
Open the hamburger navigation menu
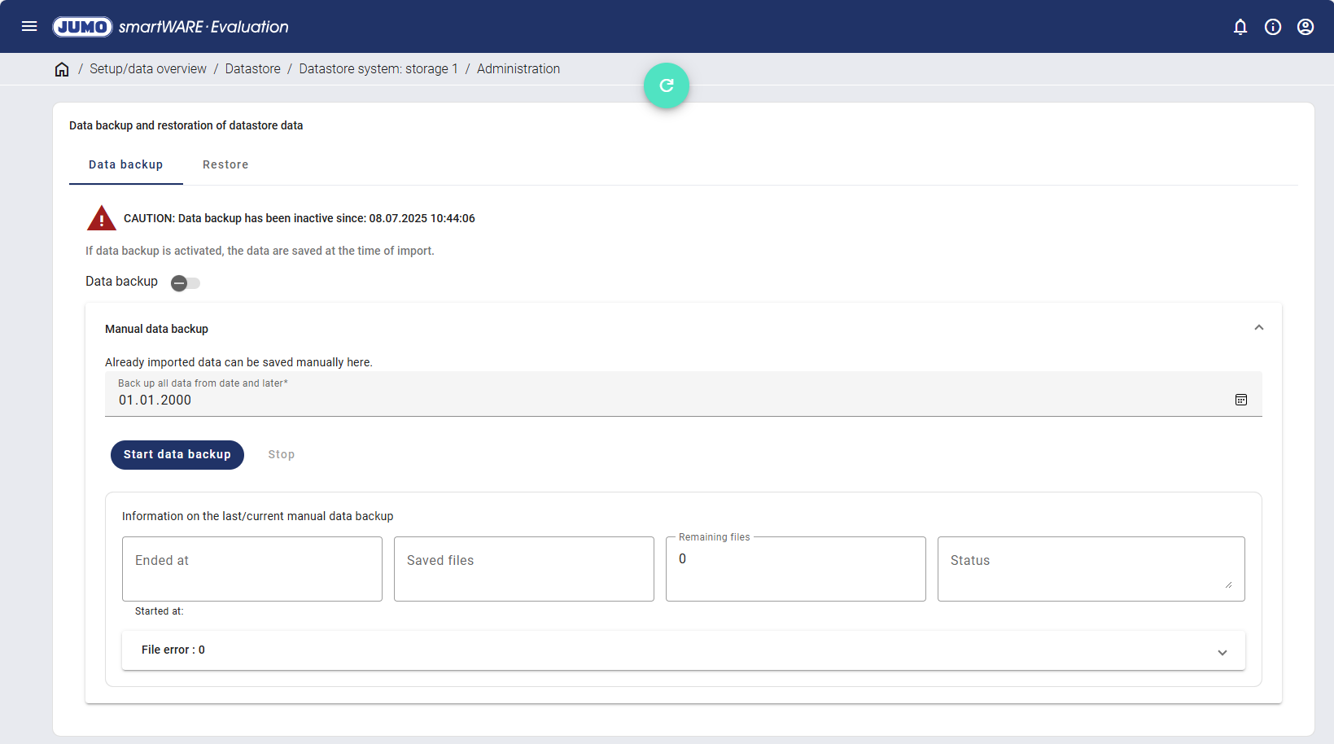click(x=29, y=26)
